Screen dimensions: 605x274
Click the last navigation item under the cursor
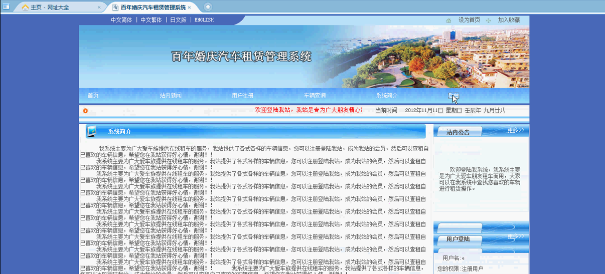453,96
